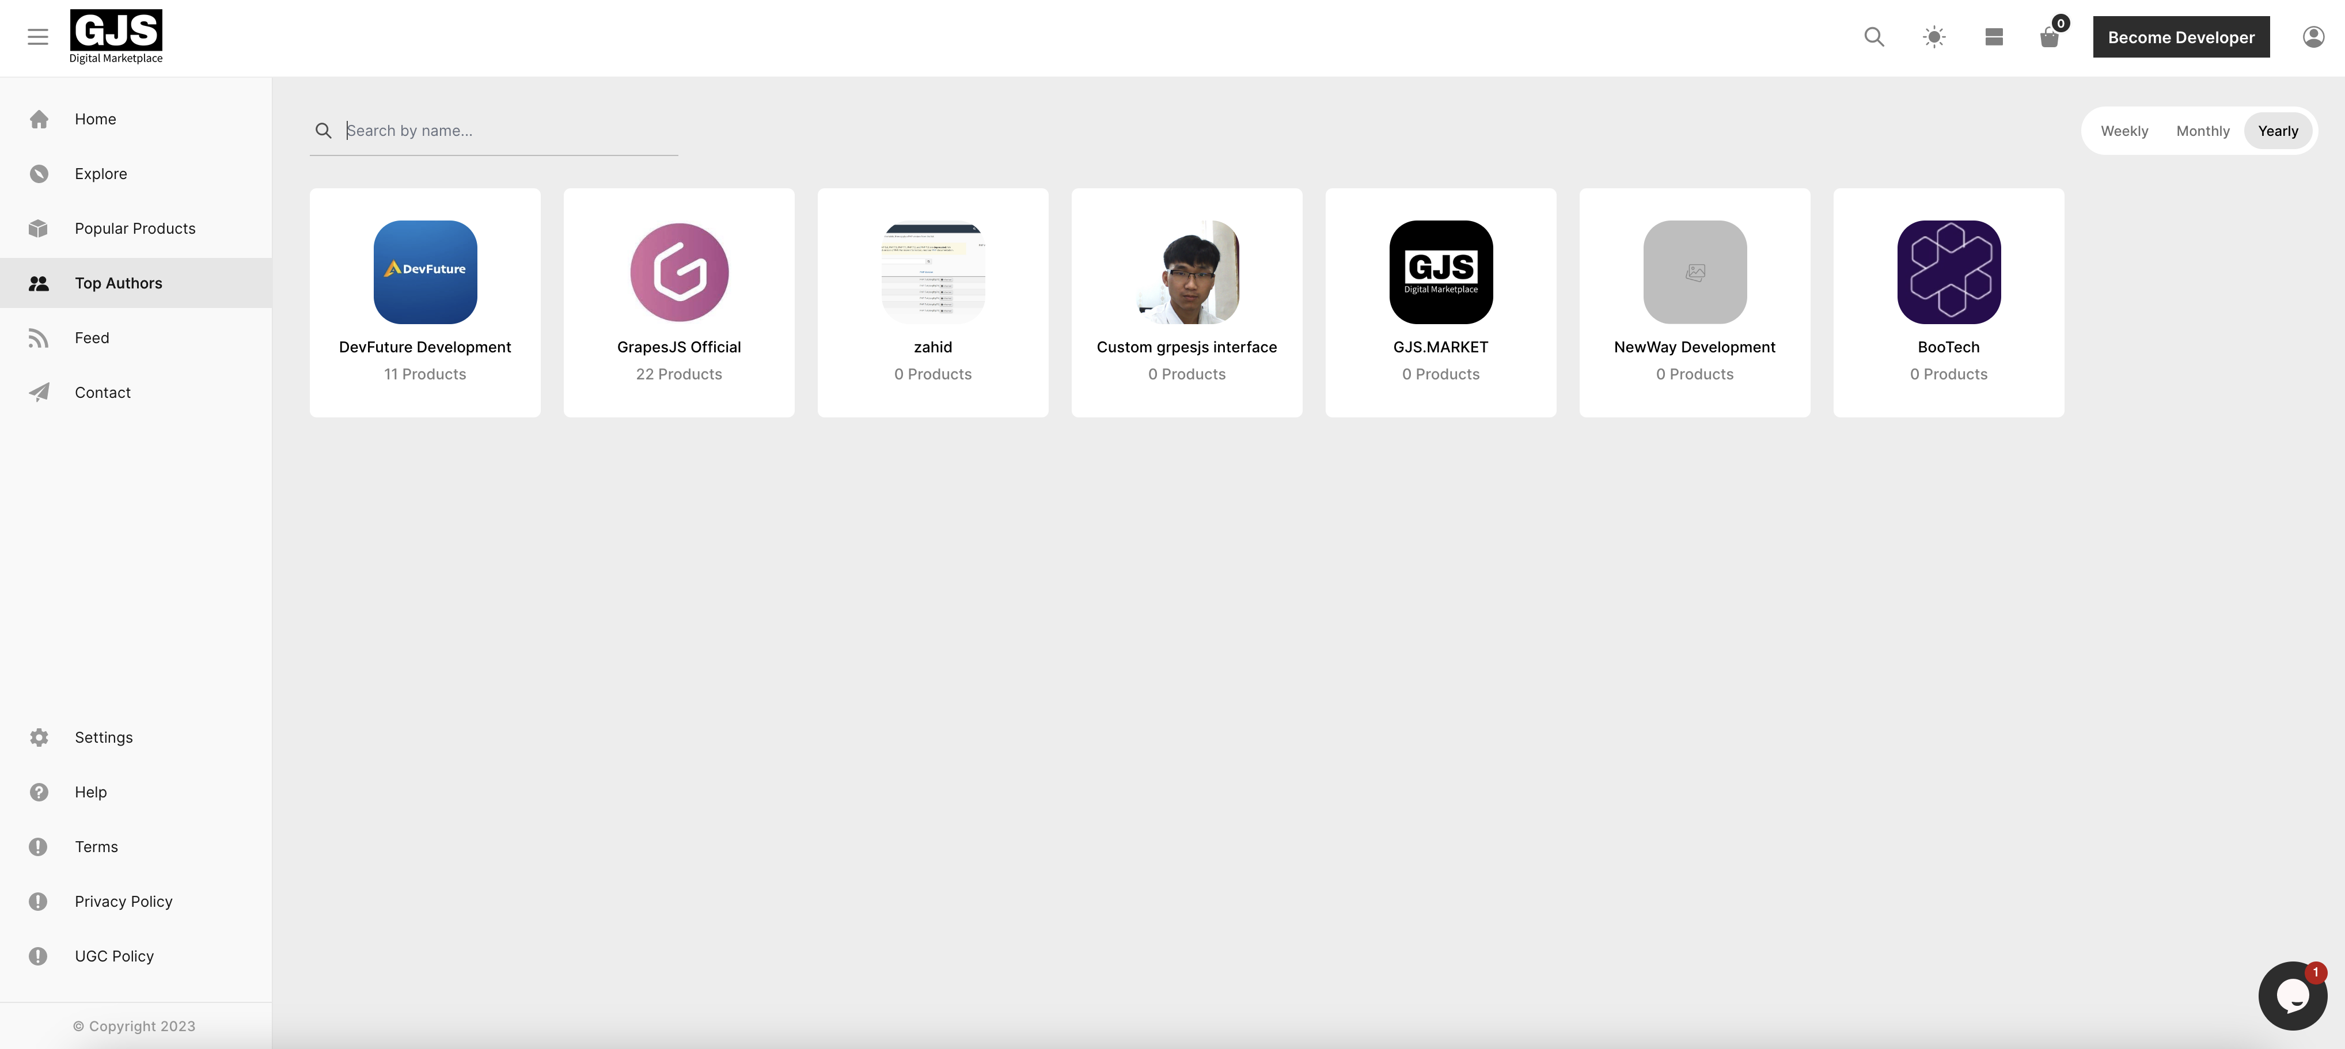Click the GJS Digital Marketplace logo
This screenshot has height=1049, width=2345.
116,37
